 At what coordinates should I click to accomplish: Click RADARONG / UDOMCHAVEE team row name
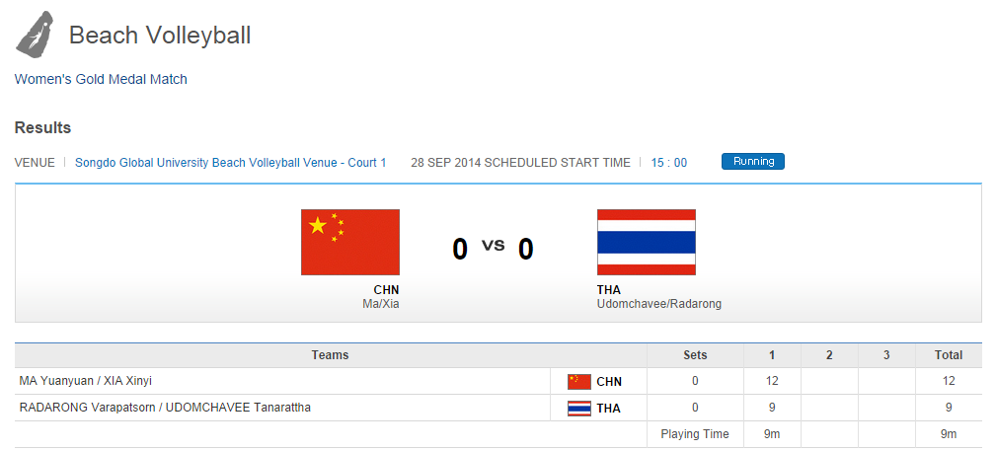(165, 407)
